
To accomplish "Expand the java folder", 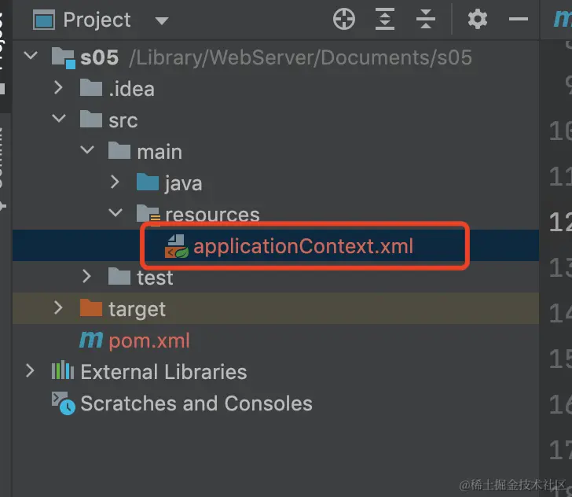I will point(115,183).
